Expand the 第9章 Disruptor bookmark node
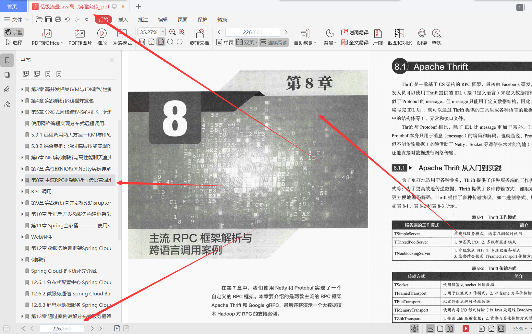532x334 pixels. pyautogui.click(x=22, y=203)
